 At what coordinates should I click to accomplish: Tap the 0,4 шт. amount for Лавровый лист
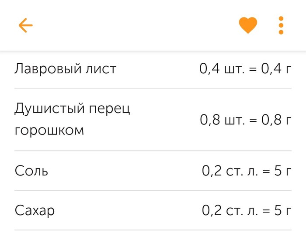click(222, 69)
